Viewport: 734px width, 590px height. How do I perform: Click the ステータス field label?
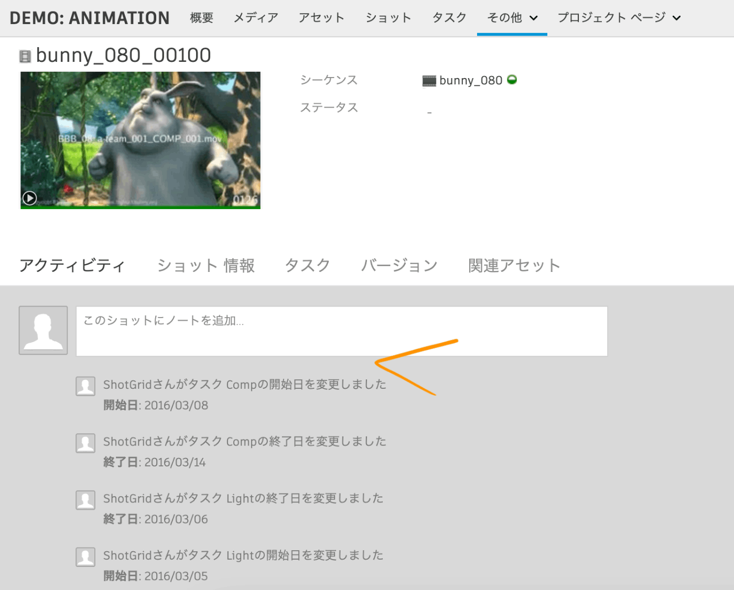point(329,107)
